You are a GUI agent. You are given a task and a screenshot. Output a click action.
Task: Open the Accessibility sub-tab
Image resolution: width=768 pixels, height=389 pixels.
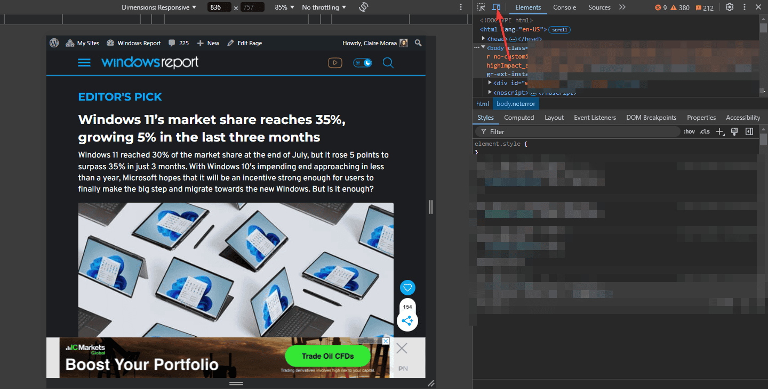coord(743,118)
